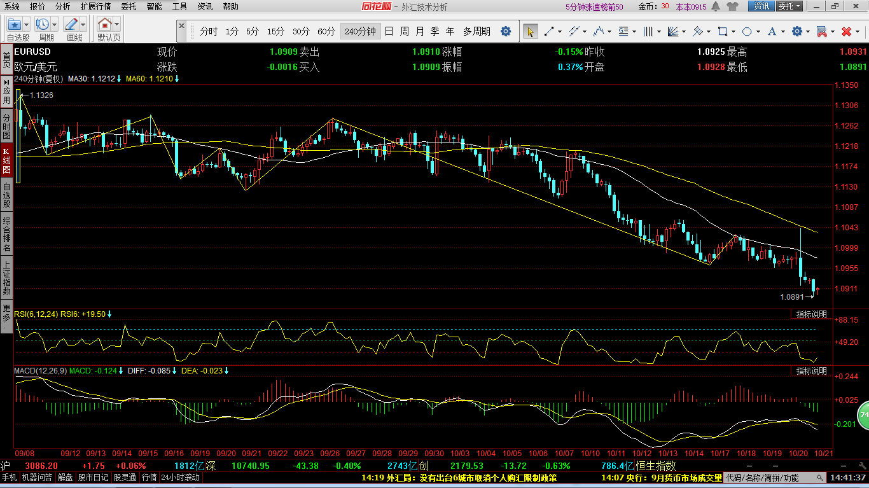Click the 多周期 button
Image resolution: width=869 pixels, height=488 pixels.
476,31
